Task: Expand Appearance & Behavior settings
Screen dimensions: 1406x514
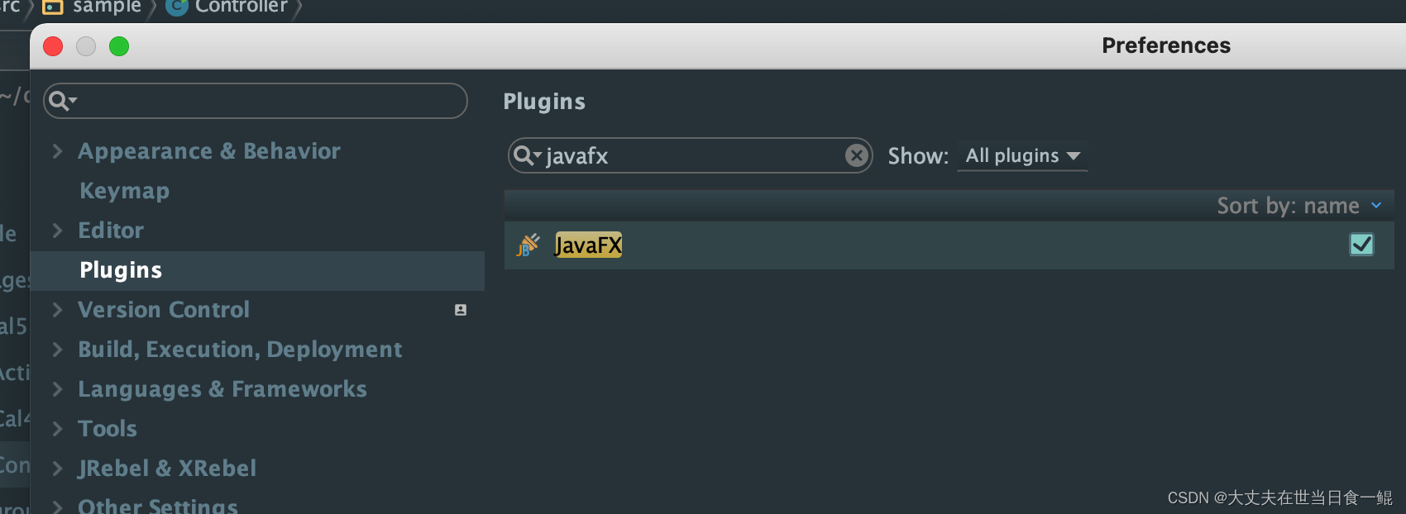Action: 57,151
